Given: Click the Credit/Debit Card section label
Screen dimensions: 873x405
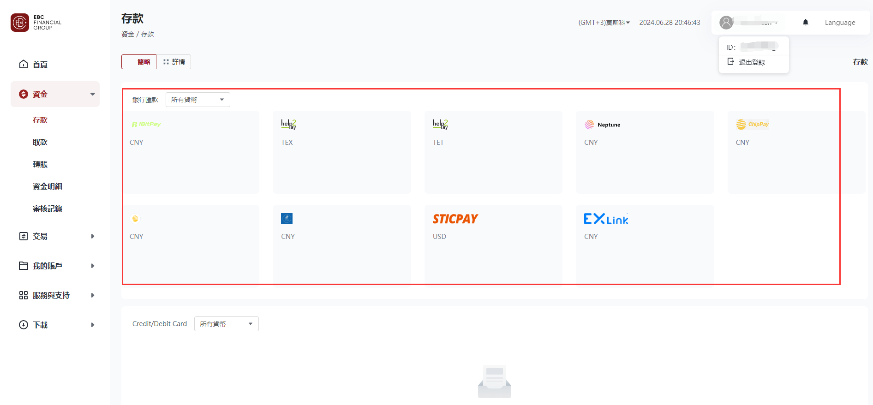Looking at the screenshot, I should [x=160, y=324].
